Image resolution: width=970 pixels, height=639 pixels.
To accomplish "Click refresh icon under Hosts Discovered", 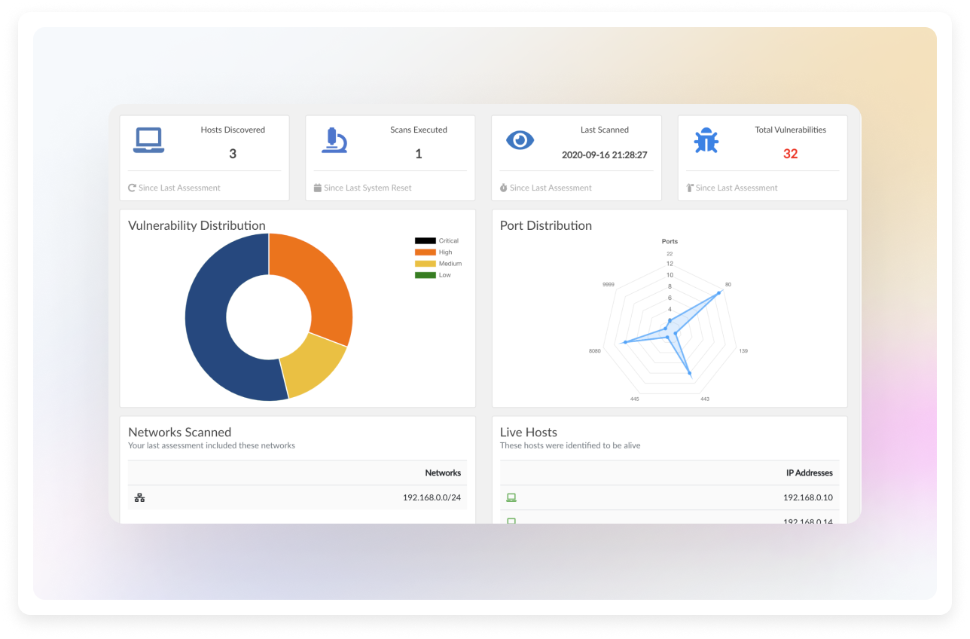I will pyautogui.click(x=133, y=188).
